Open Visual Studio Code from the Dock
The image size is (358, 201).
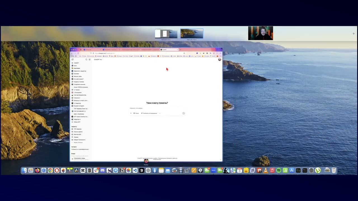pos(135,170)
